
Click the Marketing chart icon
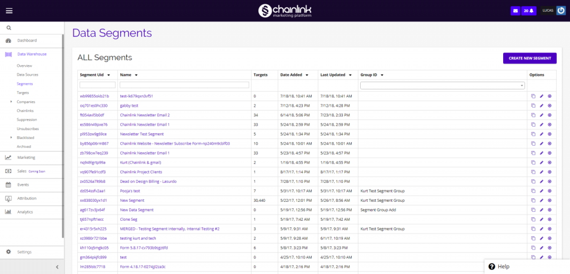coord(8,157)
